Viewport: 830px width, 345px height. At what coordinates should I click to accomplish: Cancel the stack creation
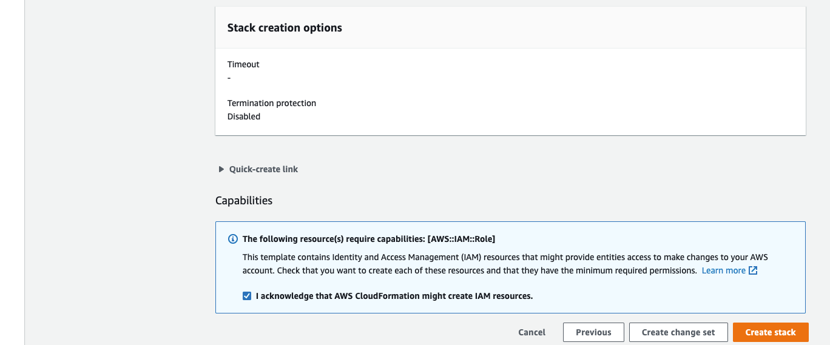coord(531,332)
